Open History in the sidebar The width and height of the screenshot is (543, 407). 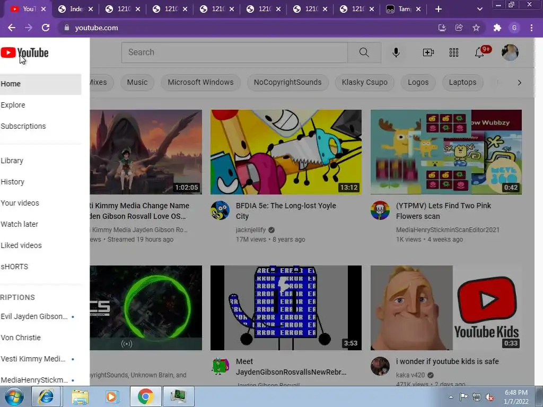point(40,182)
